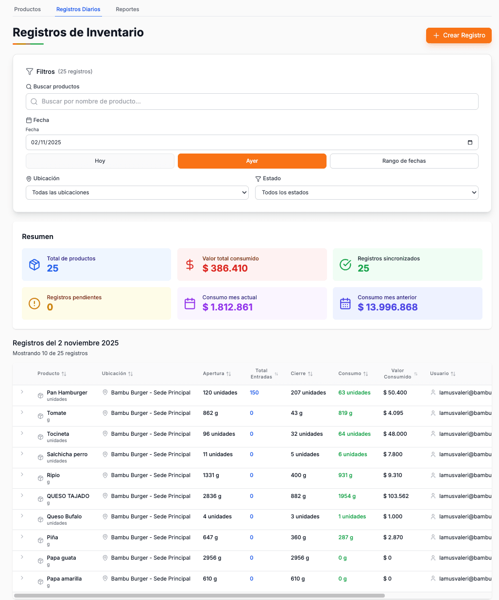Viewport: 499px width, 600px height.
Task: Click the Crear Registro button
Action: [x=458, y=35]
